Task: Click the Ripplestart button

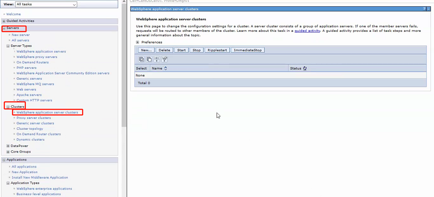Action: tap(217, 50)
